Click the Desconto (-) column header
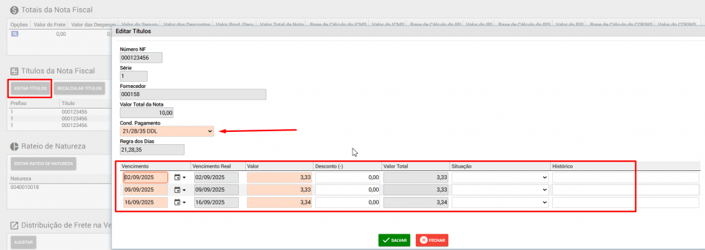This screenshot has width=705, height=250. pos(329,166)
